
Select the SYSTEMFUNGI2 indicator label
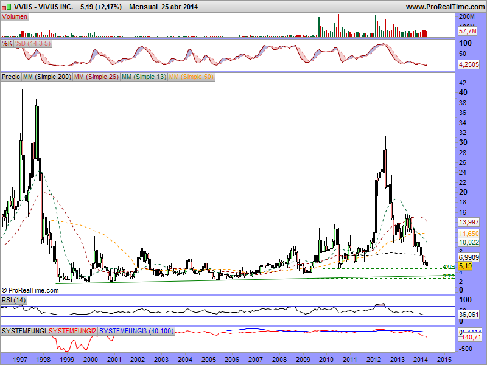point(72,331)
